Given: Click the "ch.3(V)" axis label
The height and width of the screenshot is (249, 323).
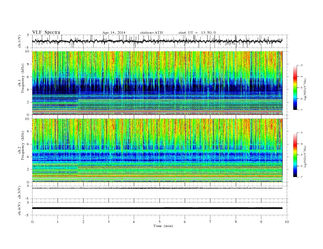Looking at the screenshot, I should tap(20, 192).
